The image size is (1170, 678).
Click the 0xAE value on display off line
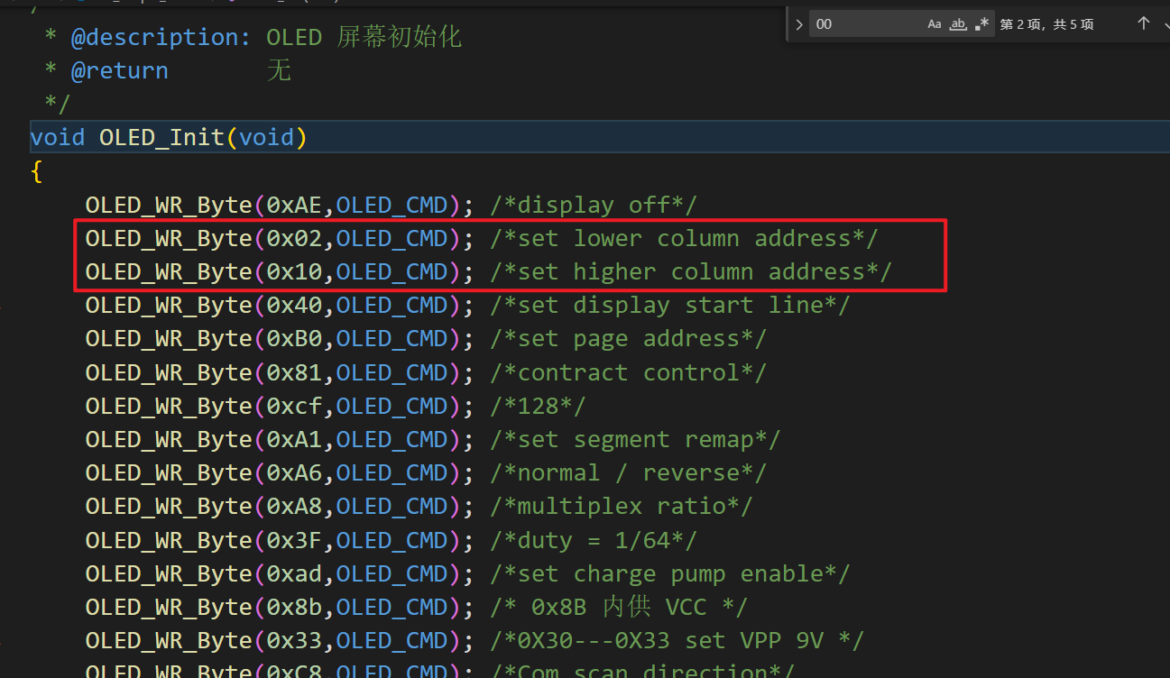pyautogui.click(x=294, y=206)
